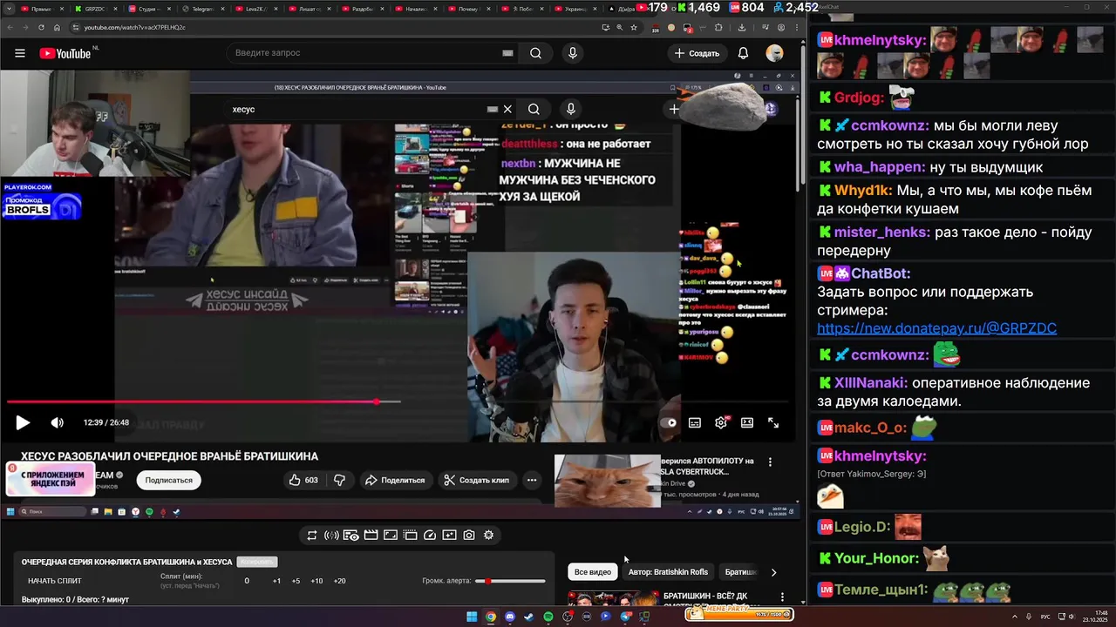Dislike the video
The height and width of the screenshot is (627, 1116).
click(340, 480)
